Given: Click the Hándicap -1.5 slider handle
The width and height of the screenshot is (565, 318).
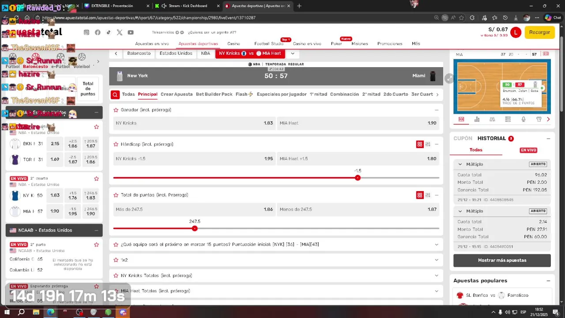Looking at the screenshot, I should click(x=358, y=178).
